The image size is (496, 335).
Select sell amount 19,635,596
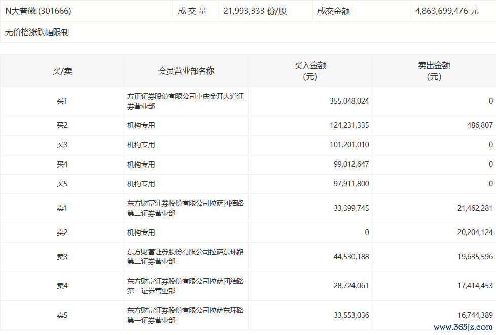[x=475, y=257]
